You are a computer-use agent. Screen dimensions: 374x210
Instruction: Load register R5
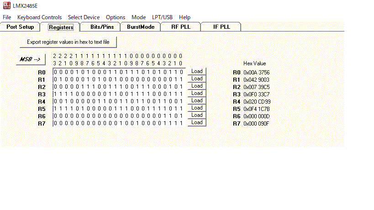tap(197, 108)
